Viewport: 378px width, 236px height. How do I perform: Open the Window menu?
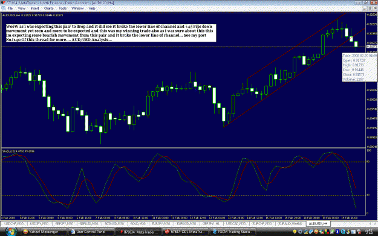pyautogui.click(x=77, y=8)
